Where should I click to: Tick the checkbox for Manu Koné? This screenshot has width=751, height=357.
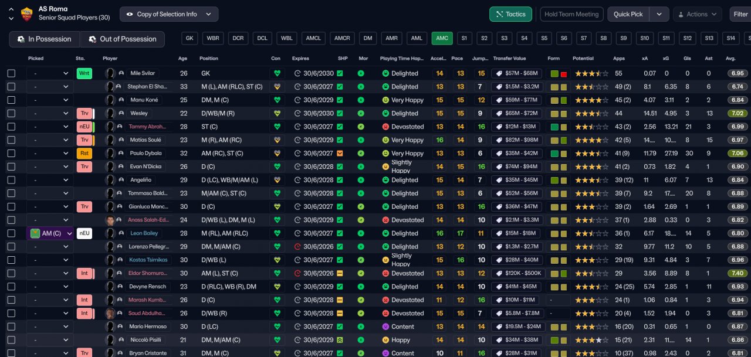point(11,100)
